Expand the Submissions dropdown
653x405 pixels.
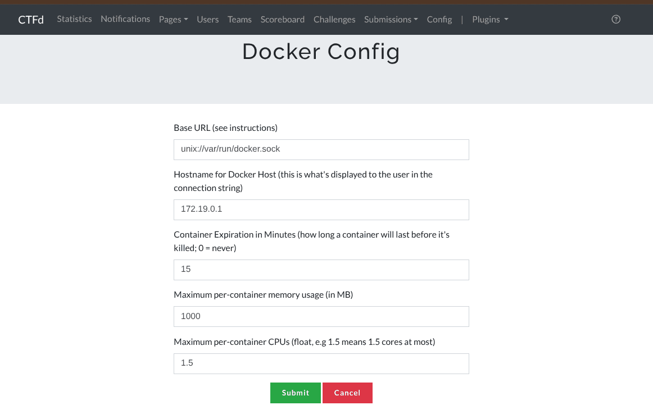[391, 20]
